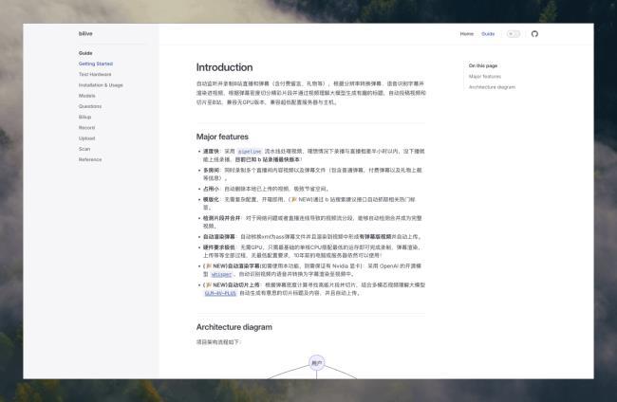Screen dimensions: 617x402
Task: Click the Introduction heading
Action: (x=224, y=67)
